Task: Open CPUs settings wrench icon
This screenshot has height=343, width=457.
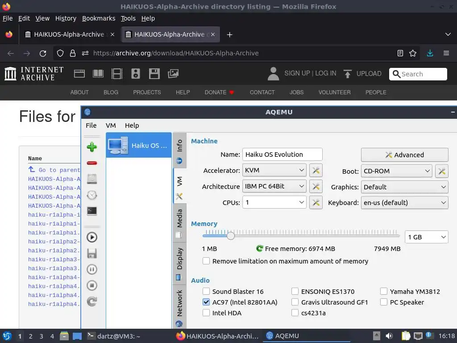Action: [316, 202]
